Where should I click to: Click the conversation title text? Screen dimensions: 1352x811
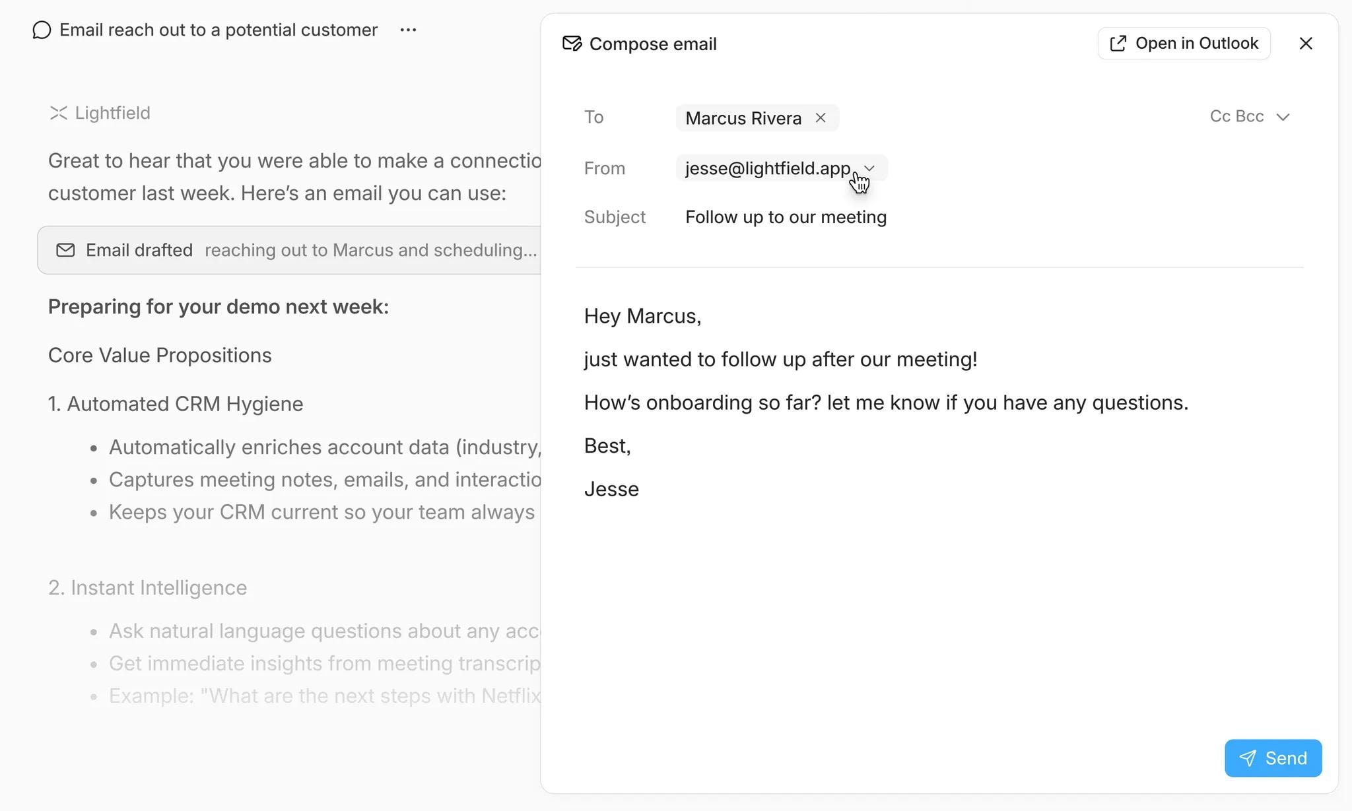tap(218, 30)
